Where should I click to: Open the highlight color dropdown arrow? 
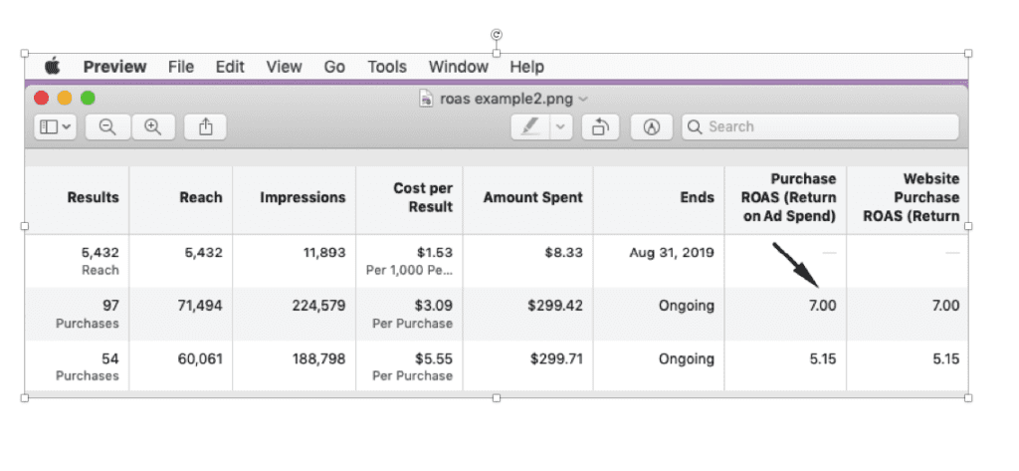tap(560, 126)
